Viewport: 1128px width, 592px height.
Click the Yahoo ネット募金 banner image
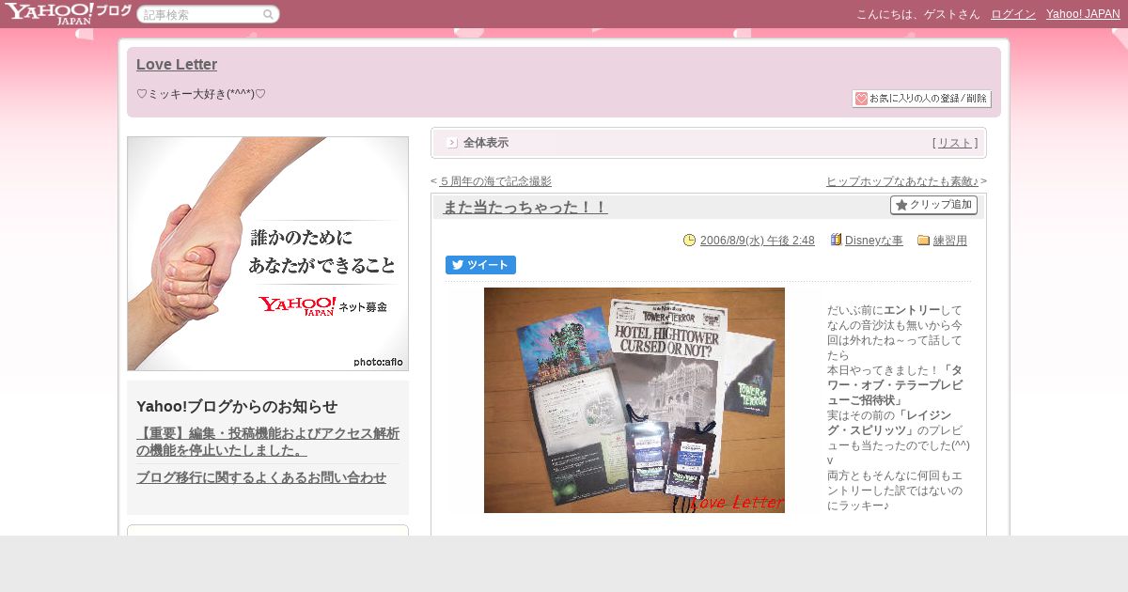pyautogui.click(x=268, y=254)
